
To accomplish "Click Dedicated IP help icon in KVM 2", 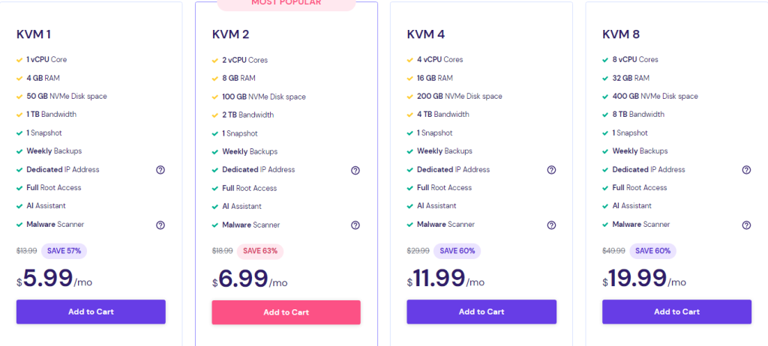I will [x=355, y=170].
